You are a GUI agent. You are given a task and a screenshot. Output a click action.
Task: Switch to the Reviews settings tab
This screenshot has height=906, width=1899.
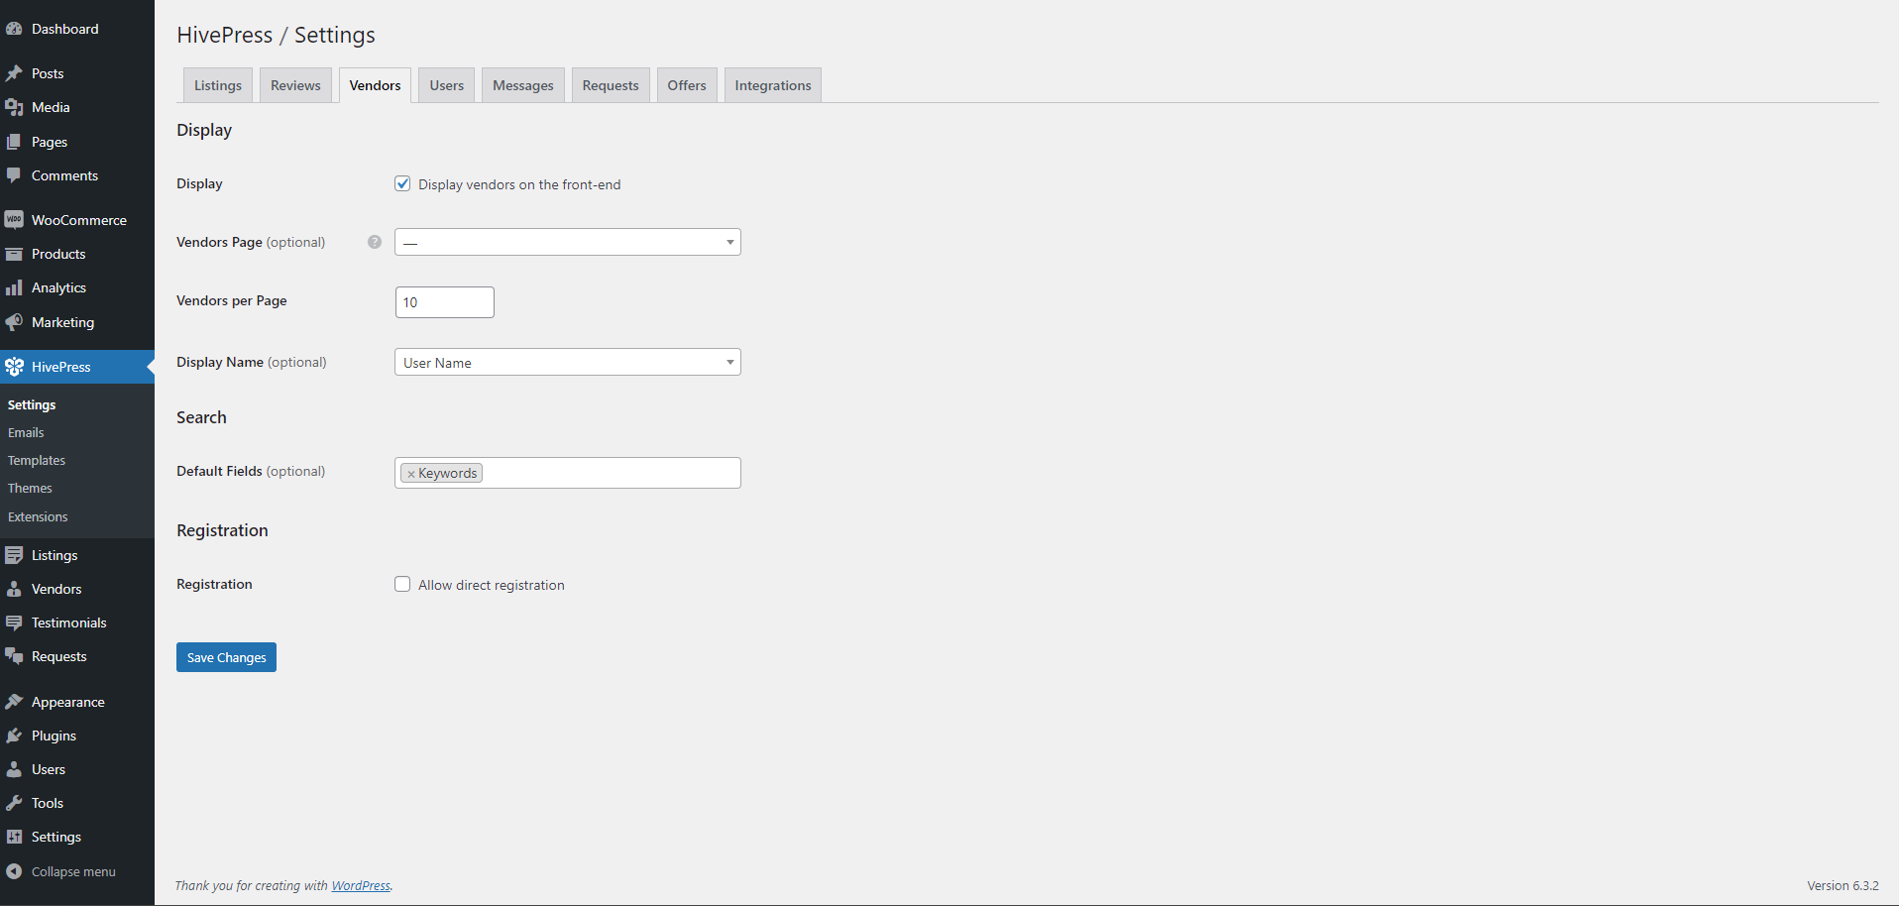[x=295, y=85]
